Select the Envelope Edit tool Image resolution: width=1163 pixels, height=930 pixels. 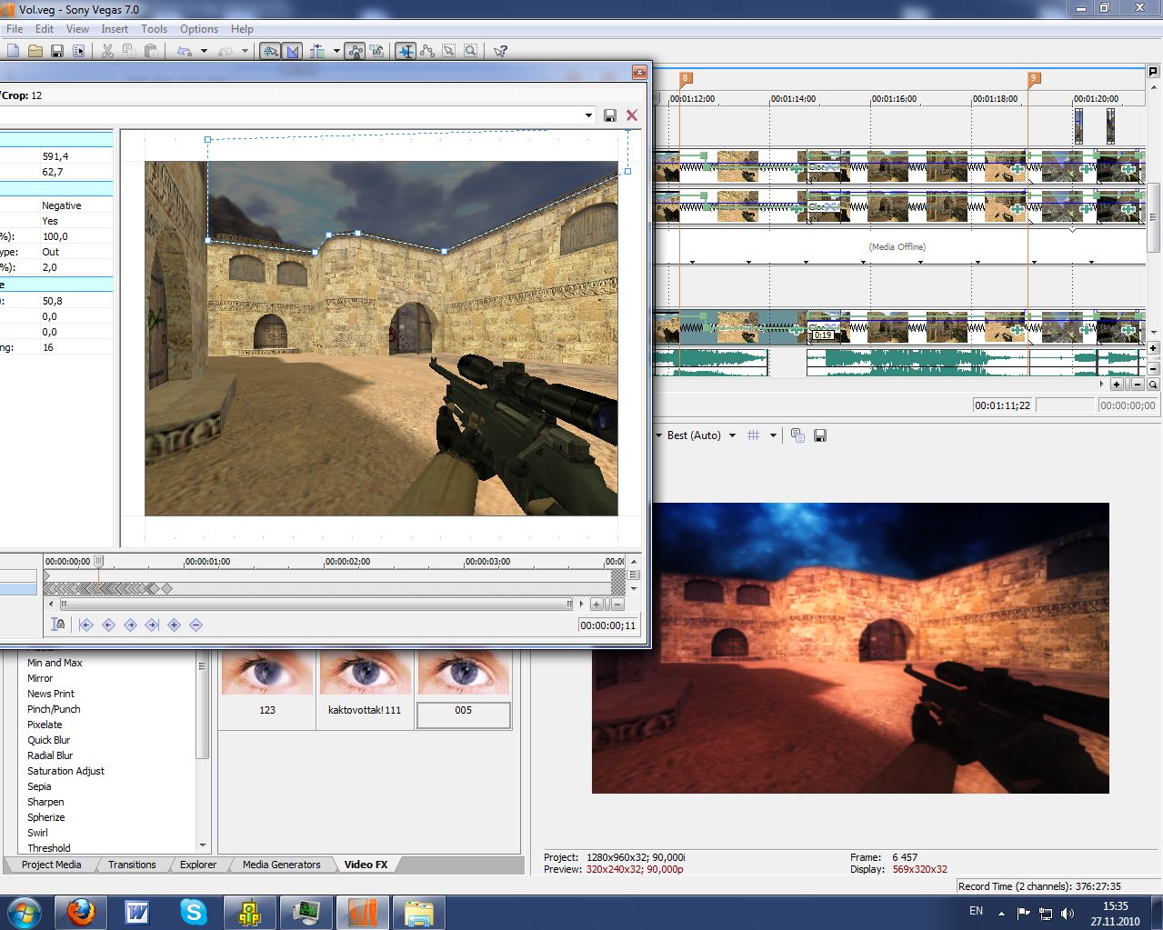427,52
